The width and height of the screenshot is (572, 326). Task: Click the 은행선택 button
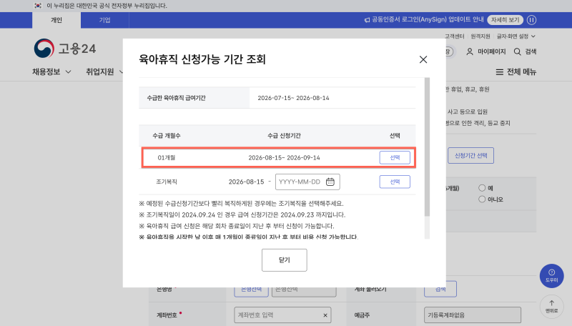[251, 289]
